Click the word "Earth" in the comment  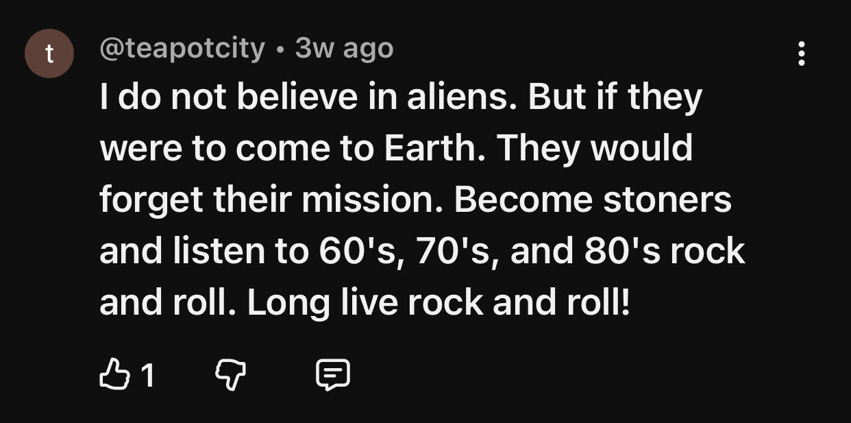tap(433, 149)
